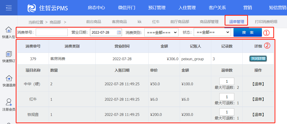The image size is (287, 124).
Task: Open 快速预订 document icon
Action: (x=9, y=54)
